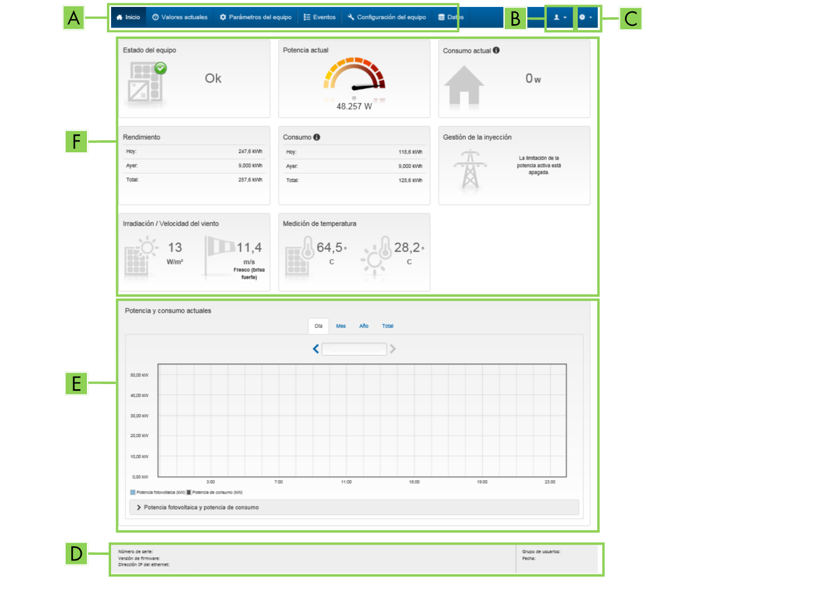Switch chart to the Mes tab
Image resolution: width=816 pixels, height=591 pixels.
point(341,326)
